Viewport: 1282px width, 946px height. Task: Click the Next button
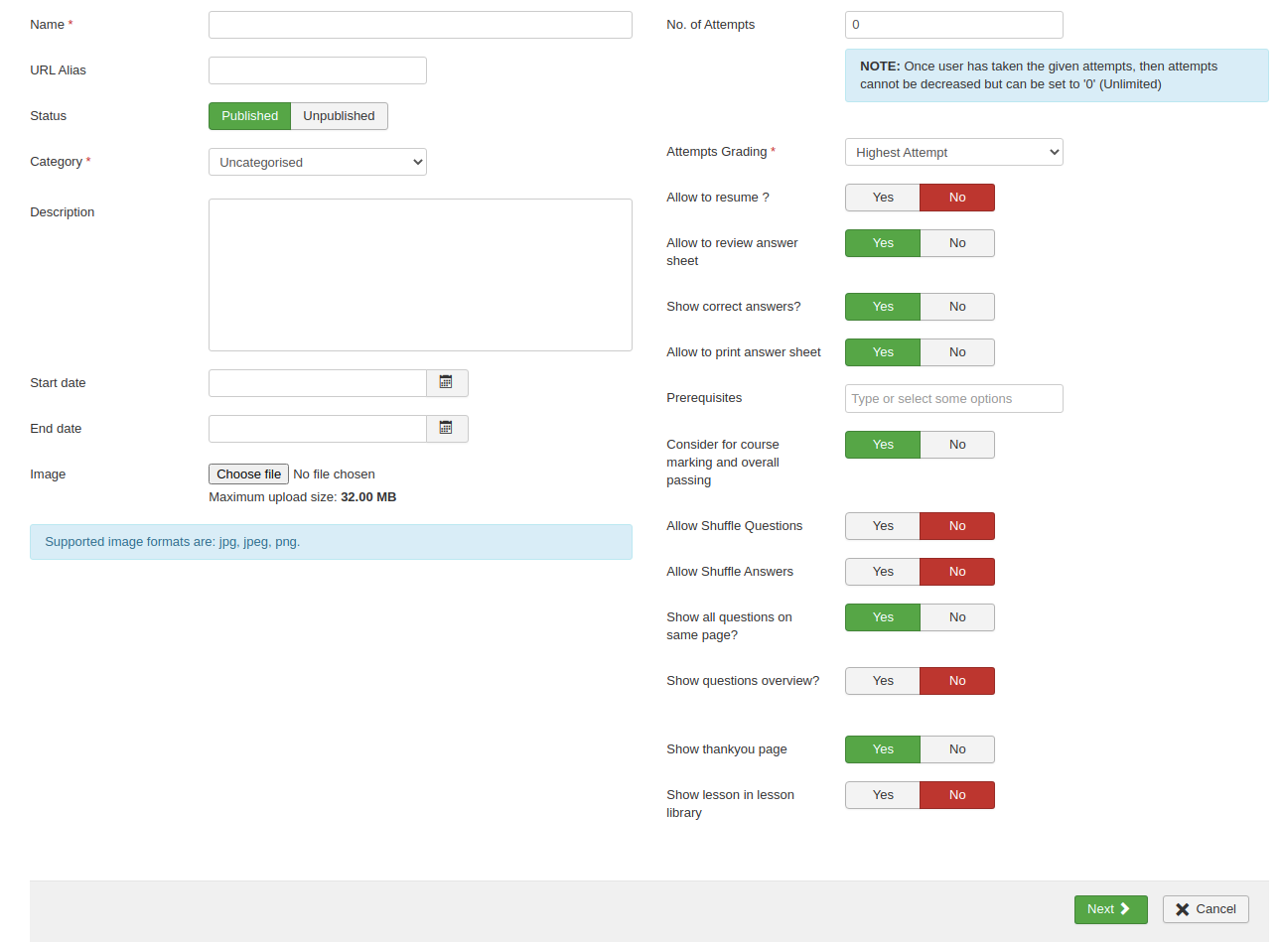(x=1109, y=909)
